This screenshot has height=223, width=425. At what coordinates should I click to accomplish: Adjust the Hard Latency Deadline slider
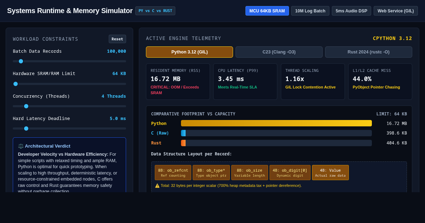[x=69, y=128]
